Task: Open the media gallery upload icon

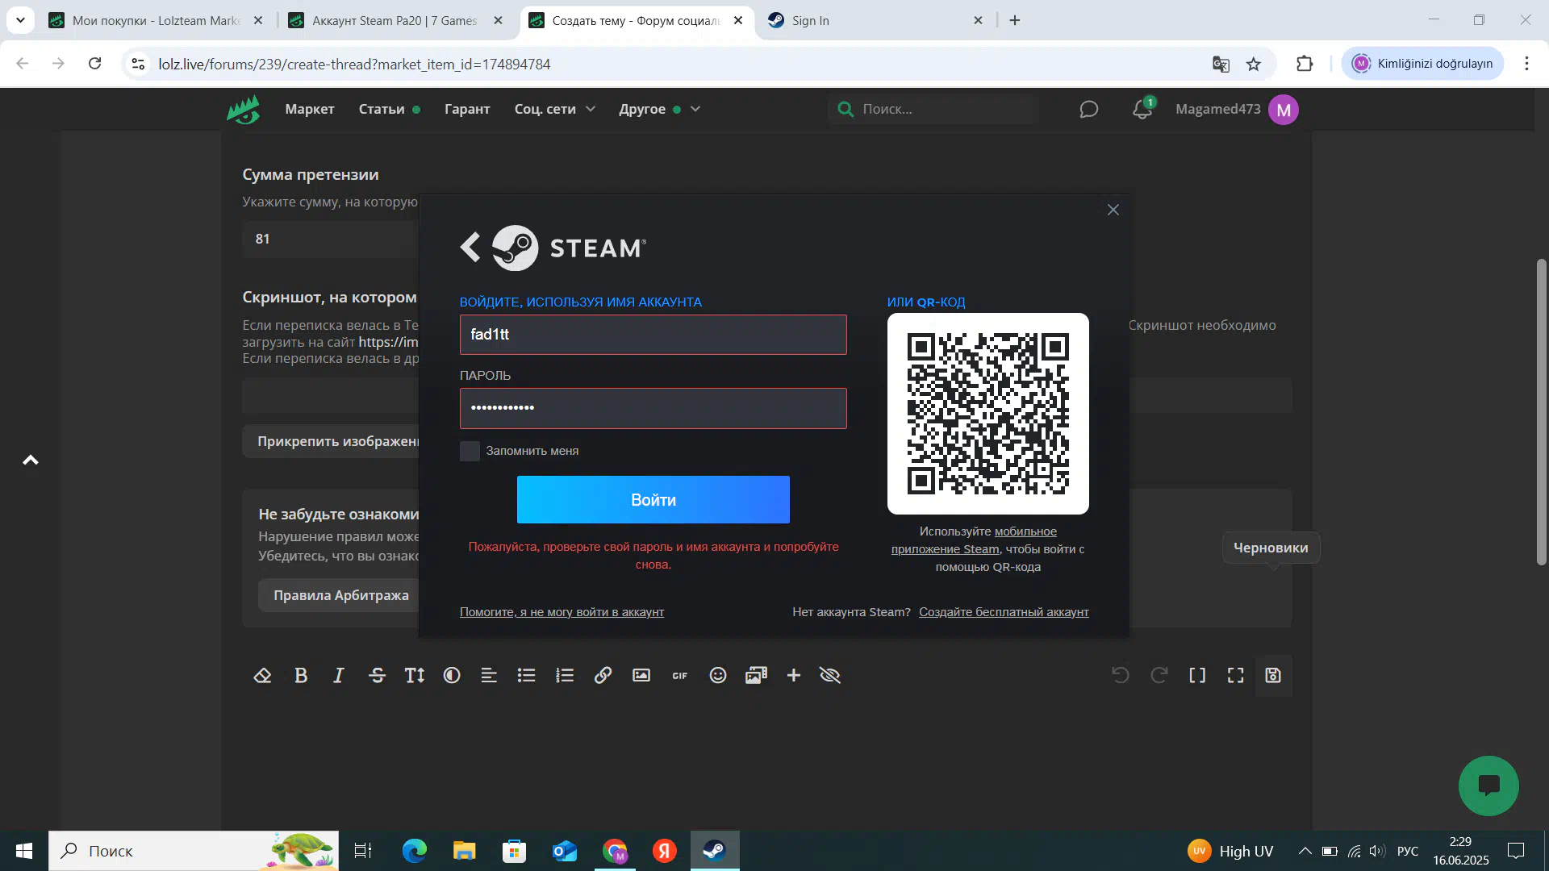Action: pyautogui.click(x=756, y=676)
